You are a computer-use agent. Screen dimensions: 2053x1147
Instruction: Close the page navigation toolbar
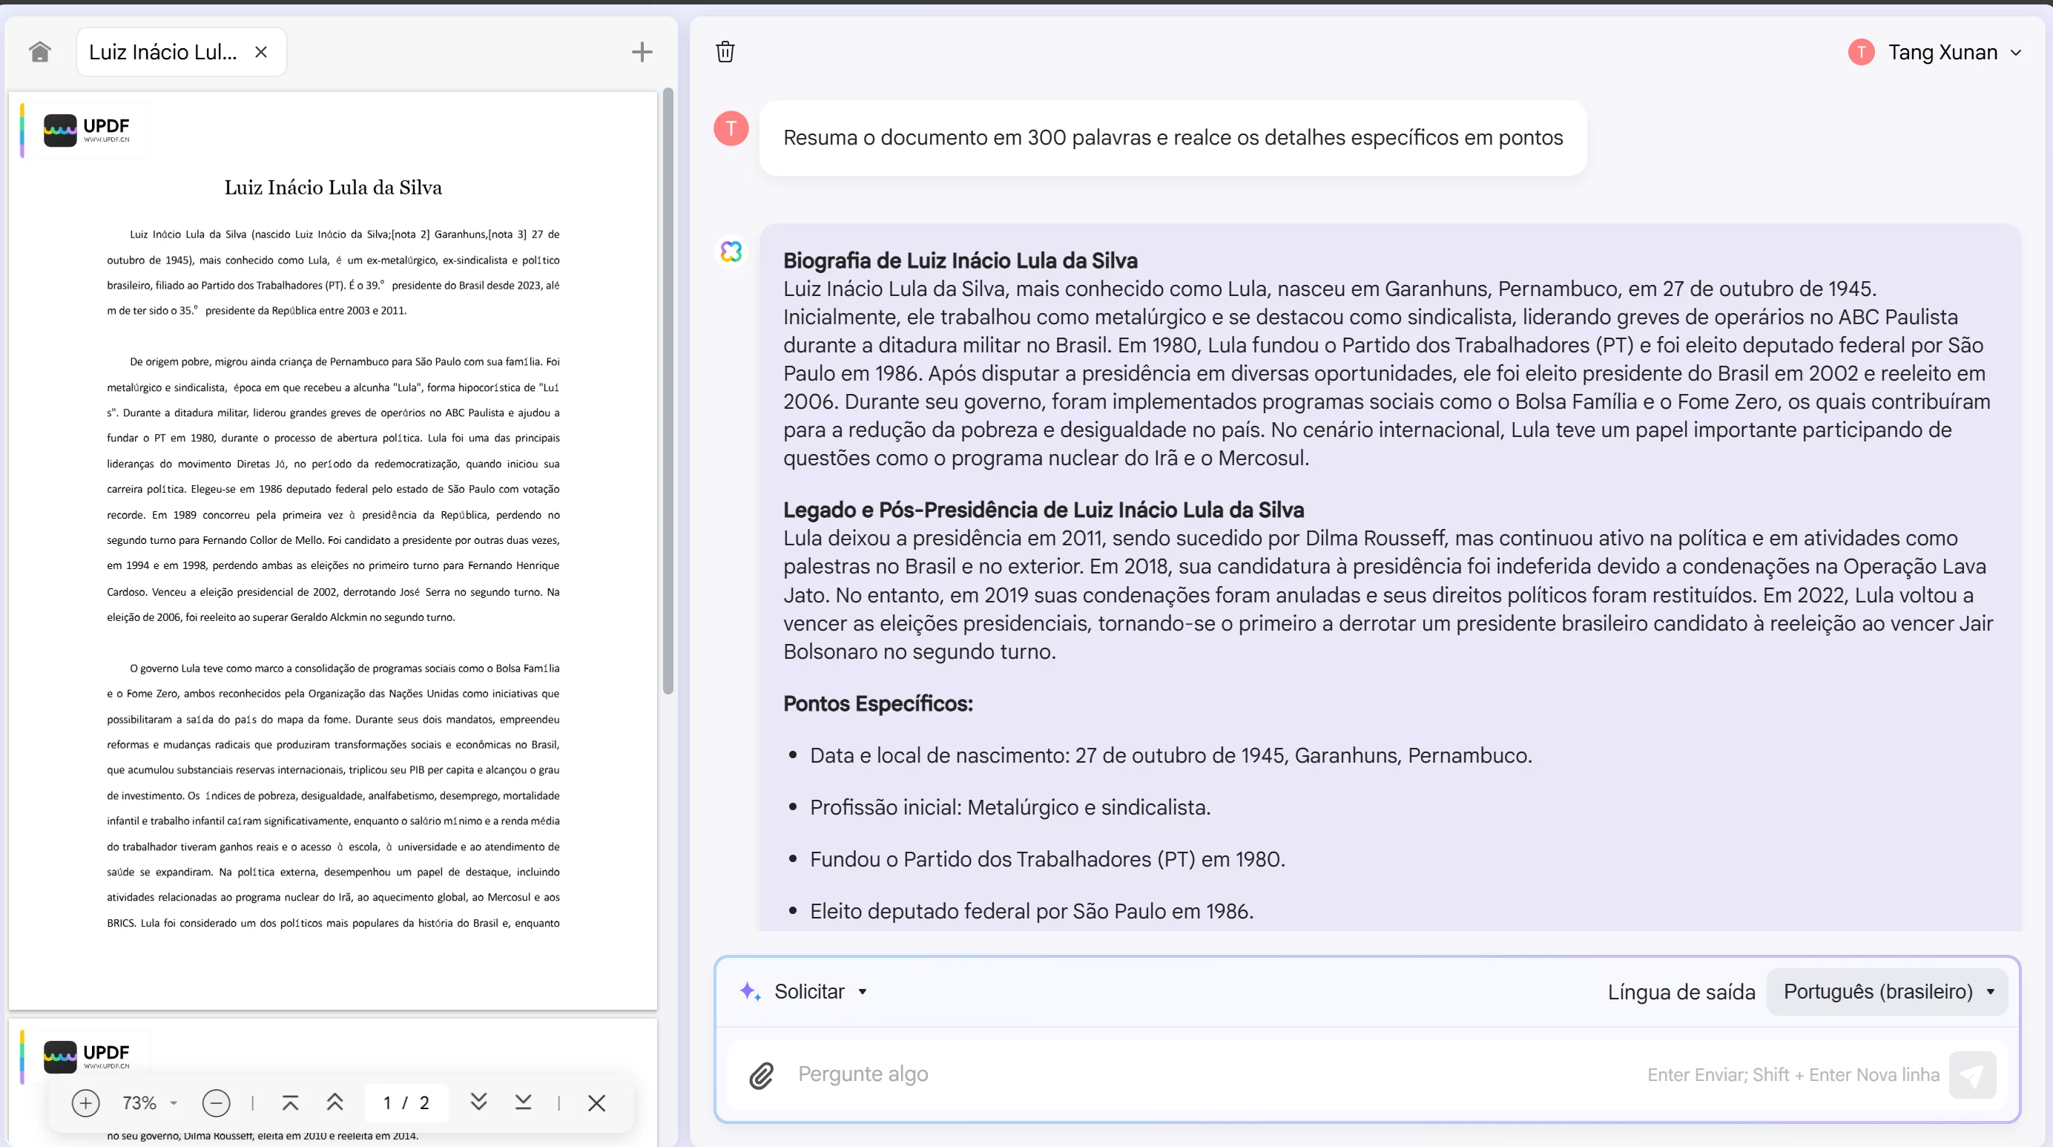tap(596, 1102)
